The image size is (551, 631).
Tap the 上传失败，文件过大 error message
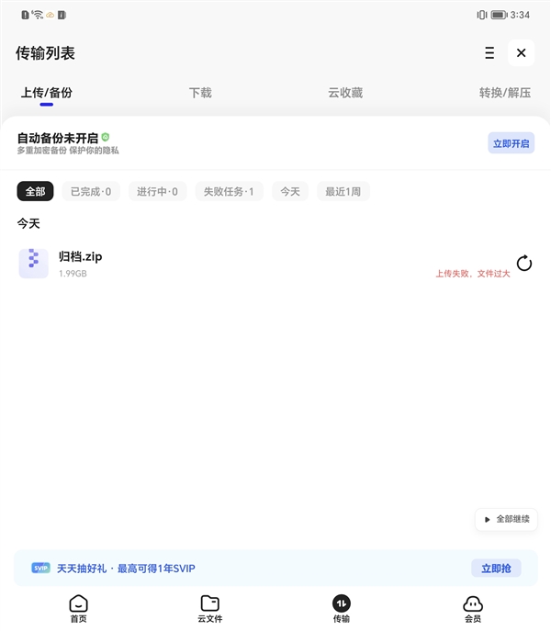[473, 274]
